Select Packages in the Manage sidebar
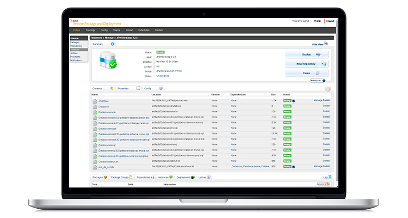Image resolution: width=408 pixels, height=218 pixels. tap(75, 43)
